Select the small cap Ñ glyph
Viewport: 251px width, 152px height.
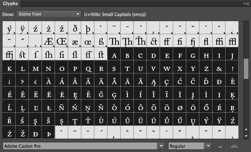pos(61,106)
